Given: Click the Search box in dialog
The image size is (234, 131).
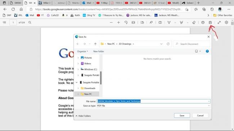Looking at the screenshot, I should click(192, 44).
